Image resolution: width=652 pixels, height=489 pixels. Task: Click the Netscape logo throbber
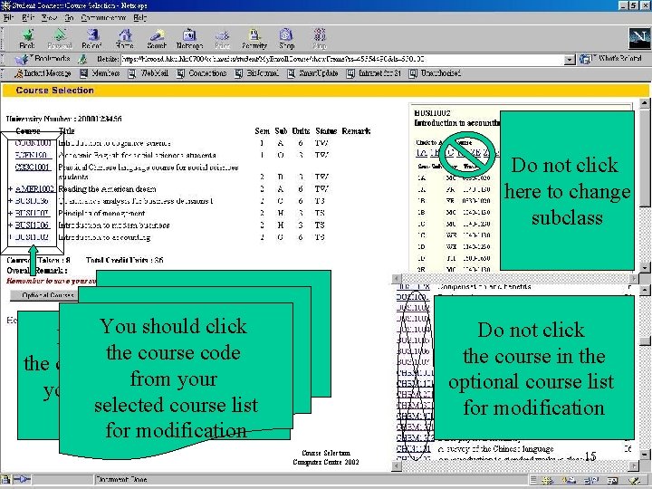point(639,39)
